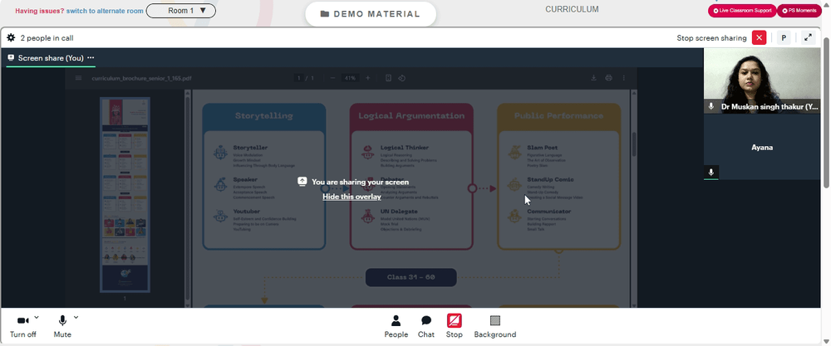Click the 2 people in call text
Screen dimensions: 831x346
coord(47,38)
